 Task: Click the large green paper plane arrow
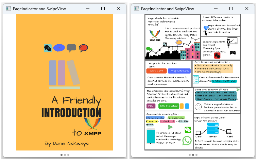(x=170, y=127)
